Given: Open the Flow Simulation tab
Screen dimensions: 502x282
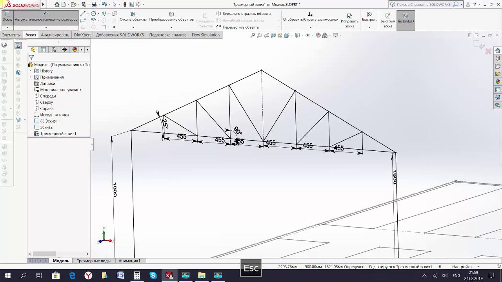Looking at the screenshot, I should (x=206, y=35).
